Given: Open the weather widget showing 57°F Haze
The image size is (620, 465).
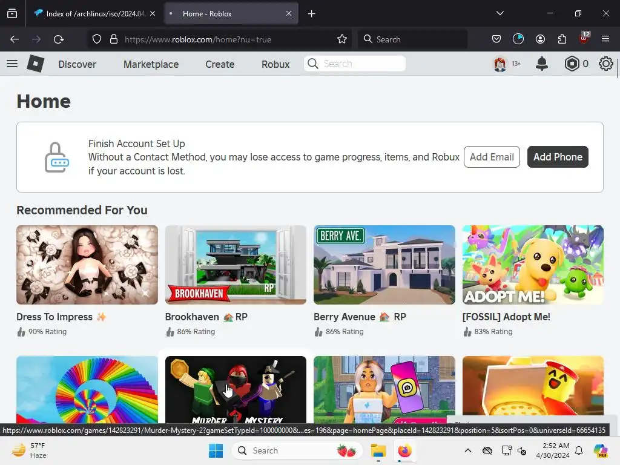Looking at the screenshot, I should 29,450.
